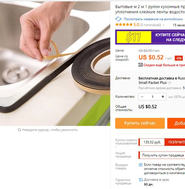Expand the rating votes dropdown arrow
Image resolution: width=185 pixels, height=189 pixels.
(163, 25)
